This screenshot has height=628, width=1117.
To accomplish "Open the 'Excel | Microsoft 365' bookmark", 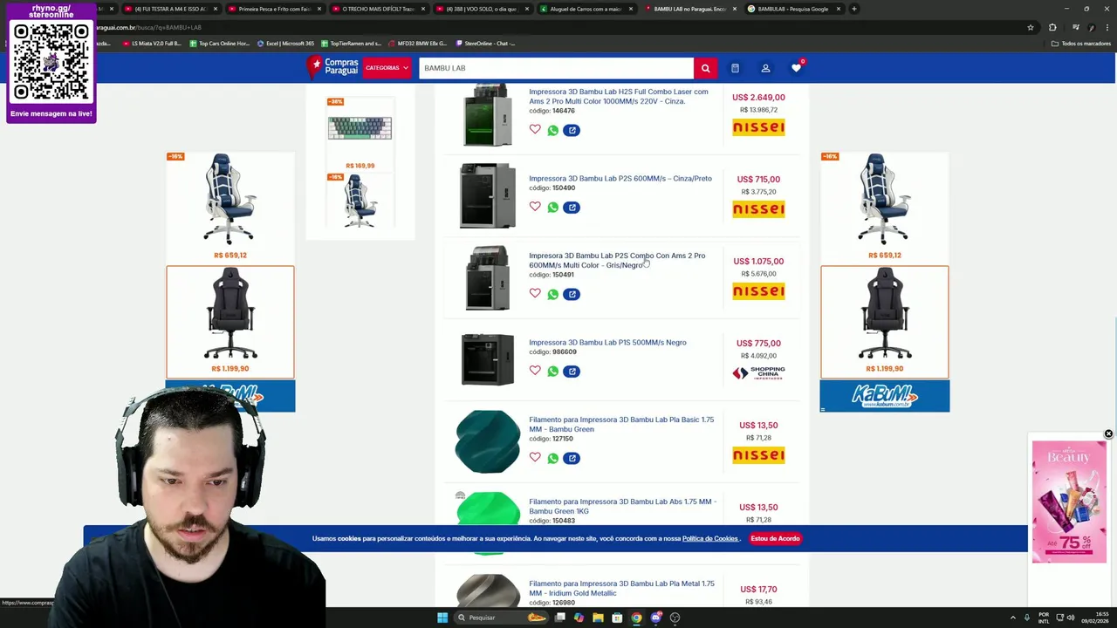I will click(x=285, y=43).
